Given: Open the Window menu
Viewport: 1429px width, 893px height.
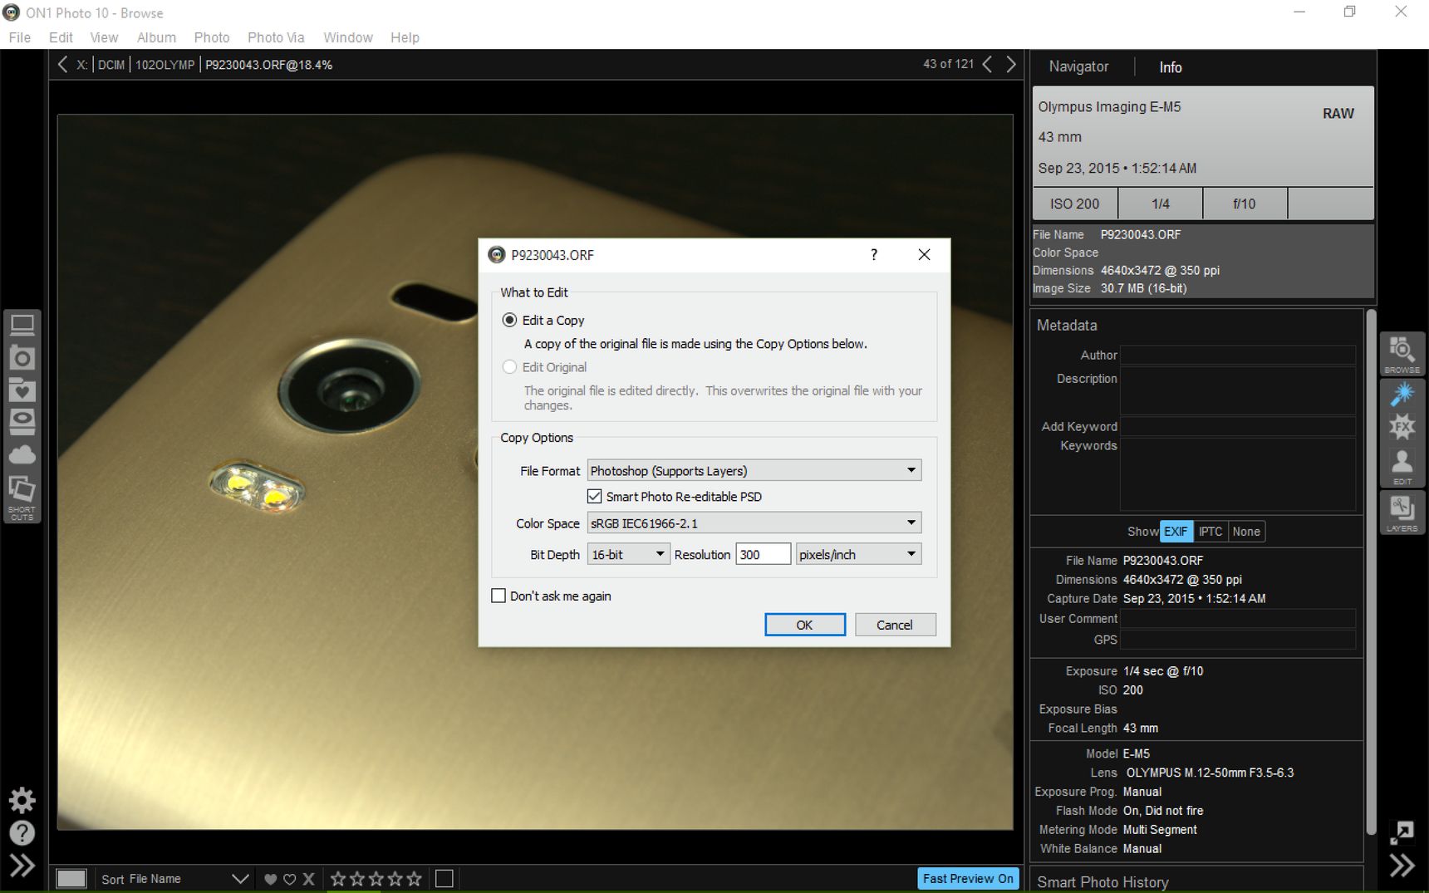Looking at the screenshot, I should tap(348, 37).
